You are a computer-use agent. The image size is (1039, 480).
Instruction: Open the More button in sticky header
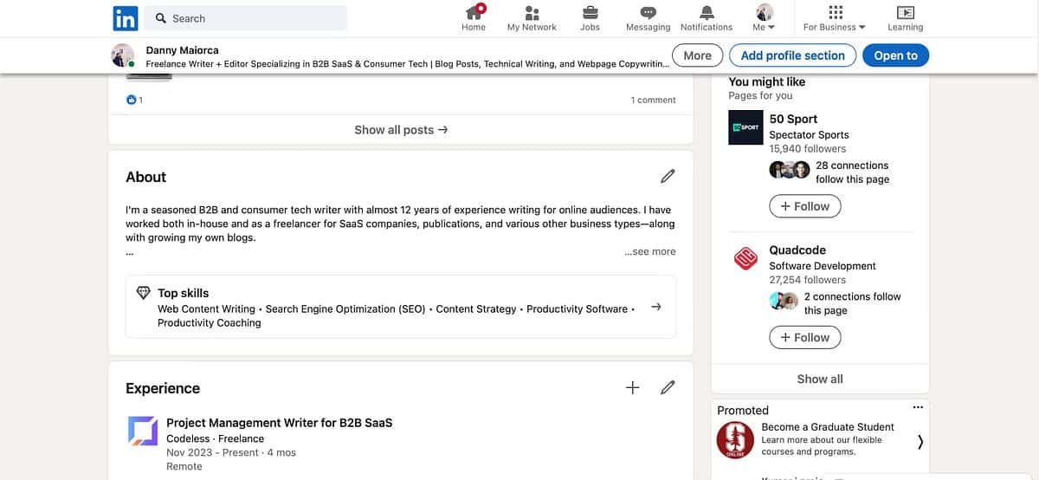[697, 55]
